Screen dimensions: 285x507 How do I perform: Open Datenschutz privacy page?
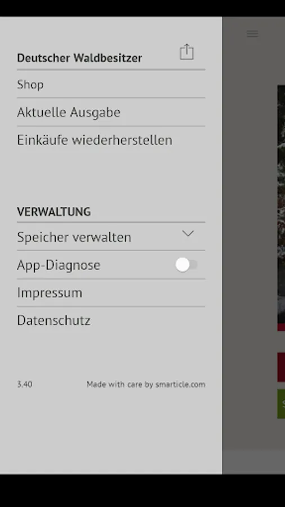[111, 321]
